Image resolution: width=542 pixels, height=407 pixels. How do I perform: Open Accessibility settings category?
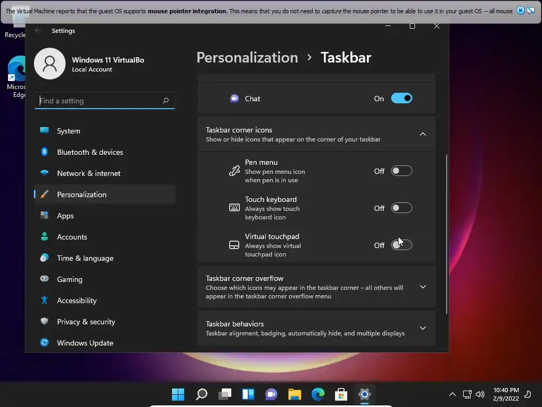[x=105, y=300]
